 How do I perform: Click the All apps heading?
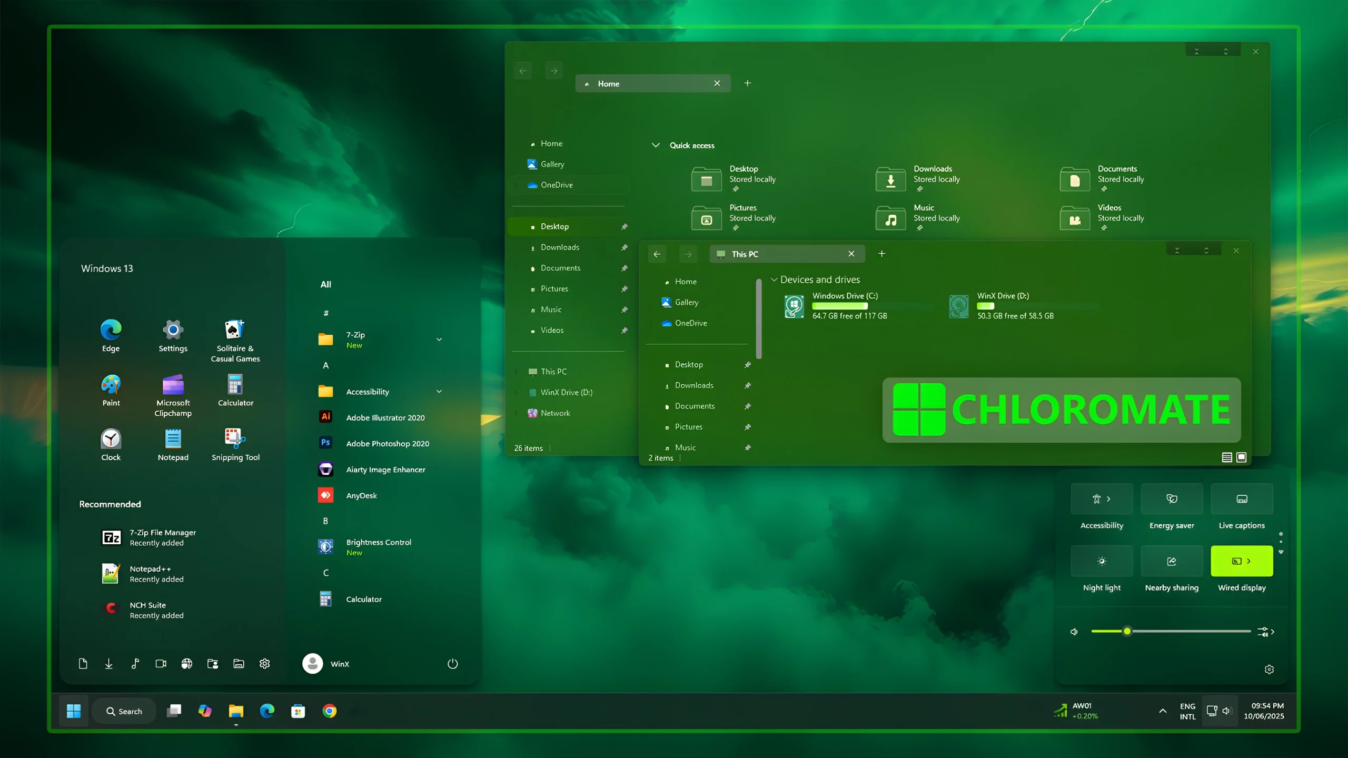click(325, 284)
